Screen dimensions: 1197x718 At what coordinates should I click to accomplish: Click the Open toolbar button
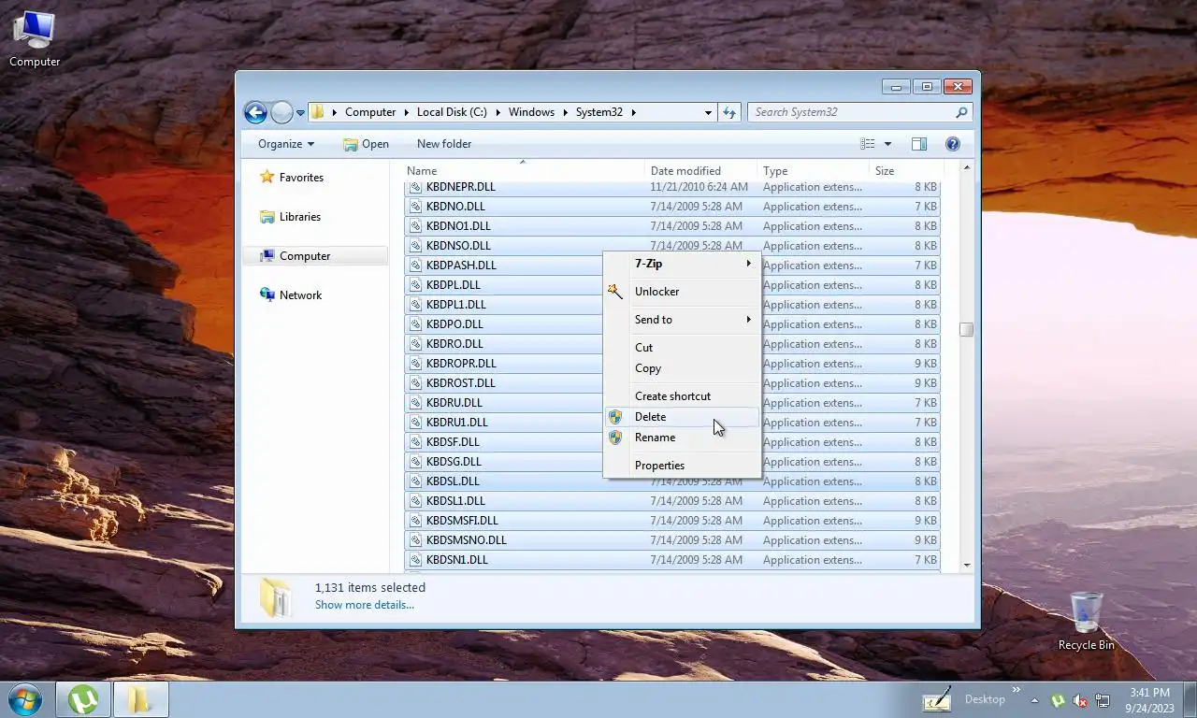[x=366, y=144]
